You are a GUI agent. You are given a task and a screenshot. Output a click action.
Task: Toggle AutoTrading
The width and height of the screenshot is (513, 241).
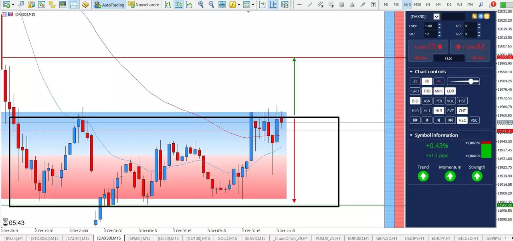point(109,5)
